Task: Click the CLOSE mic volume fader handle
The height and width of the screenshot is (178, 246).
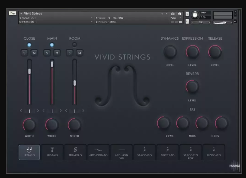Action: coord(29,71)
